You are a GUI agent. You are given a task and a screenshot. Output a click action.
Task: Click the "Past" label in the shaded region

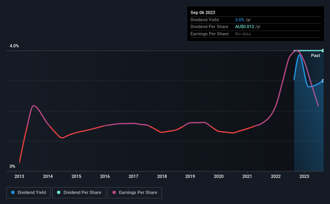click(316, 55)
